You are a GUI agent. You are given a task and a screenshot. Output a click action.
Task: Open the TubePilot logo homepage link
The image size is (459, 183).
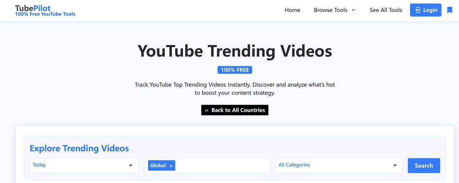click(33, 8)
